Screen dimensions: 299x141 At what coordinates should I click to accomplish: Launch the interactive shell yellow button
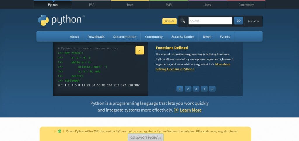(x=140, y=50)
